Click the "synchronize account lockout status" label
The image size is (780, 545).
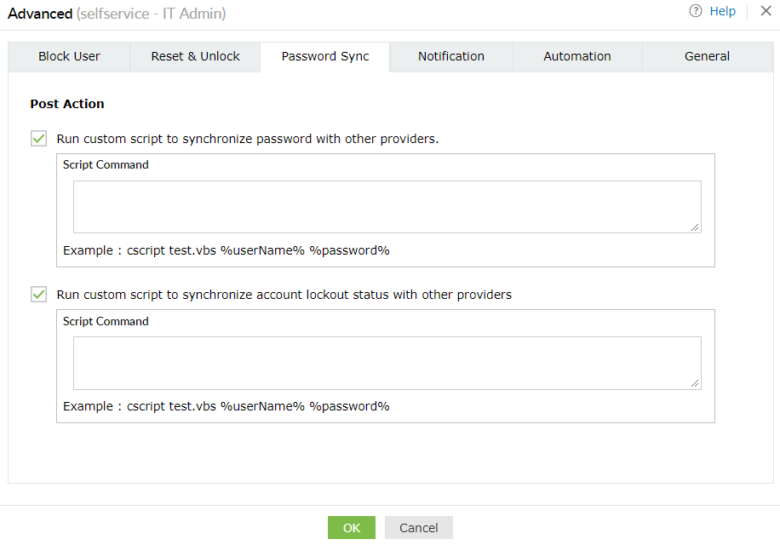click(284, 295)
